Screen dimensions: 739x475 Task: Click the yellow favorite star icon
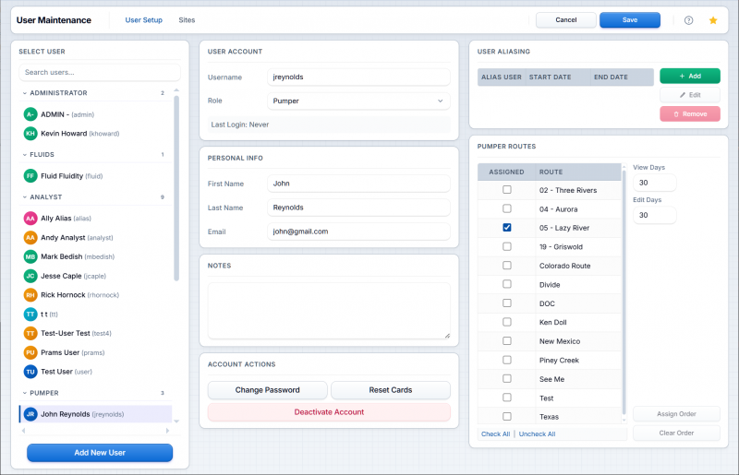tap(713, 20)
